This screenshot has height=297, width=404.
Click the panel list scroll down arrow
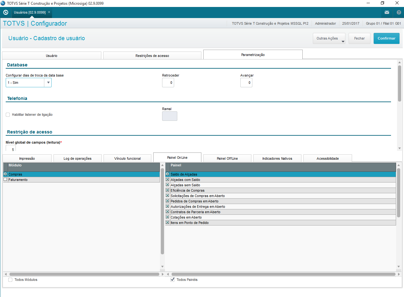[399, 267]
